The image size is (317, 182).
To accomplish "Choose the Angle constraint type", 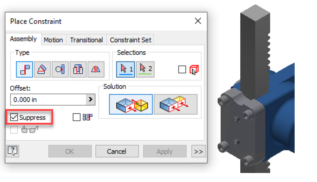I will click(x=42, y=70).
